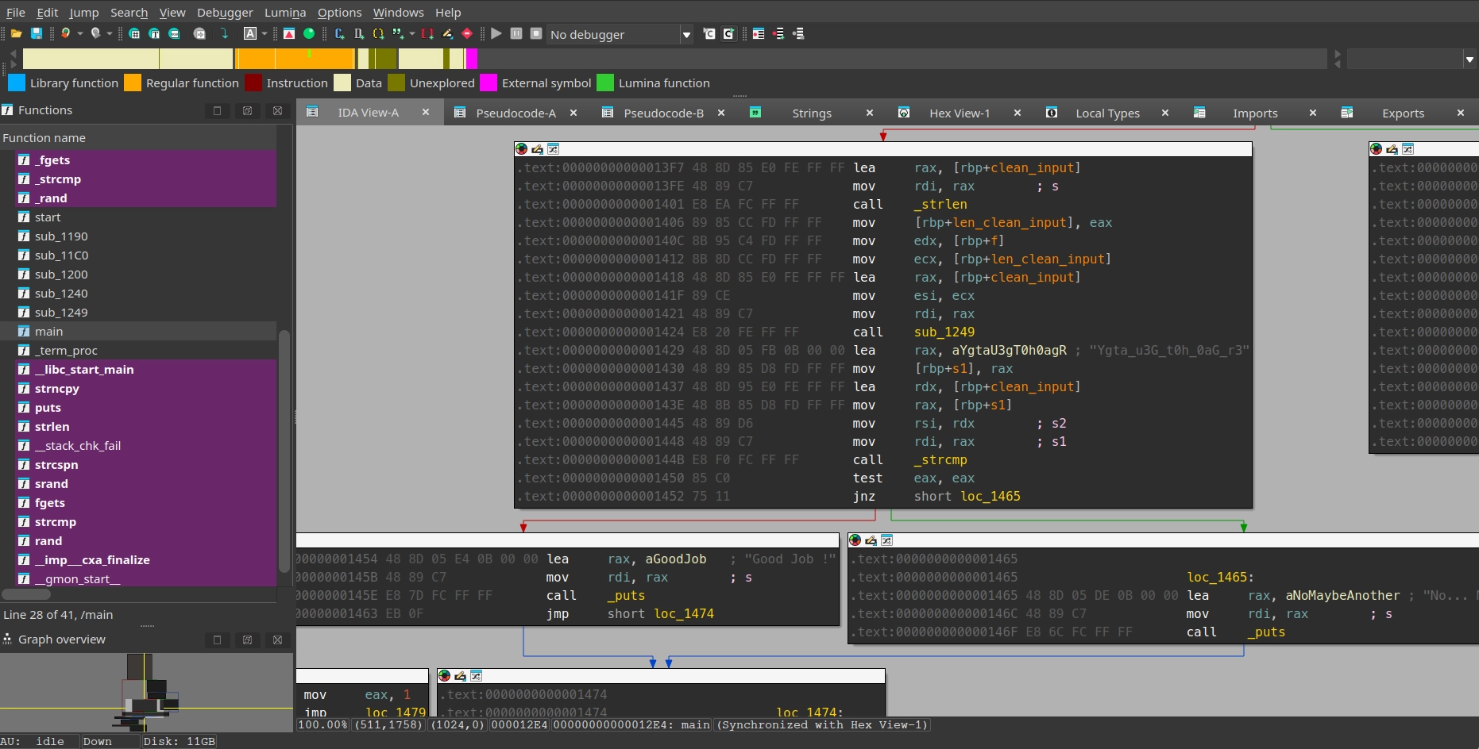
Task: Click the breakpoint list icon on the toolbar
Action: click(x=759, y=34)
